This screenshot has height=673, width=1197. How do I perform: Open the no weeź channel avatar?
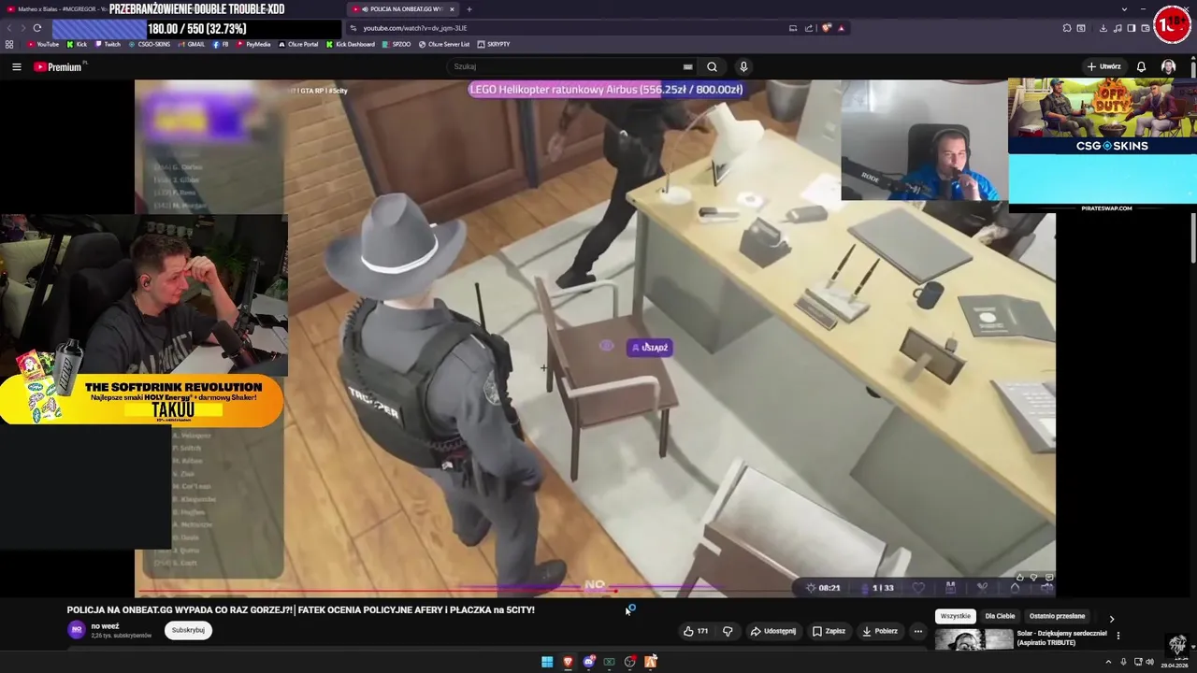[76, 630]
